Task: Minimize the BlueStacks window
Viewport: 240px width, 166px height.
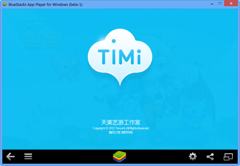Action: [x=212, y=4]
